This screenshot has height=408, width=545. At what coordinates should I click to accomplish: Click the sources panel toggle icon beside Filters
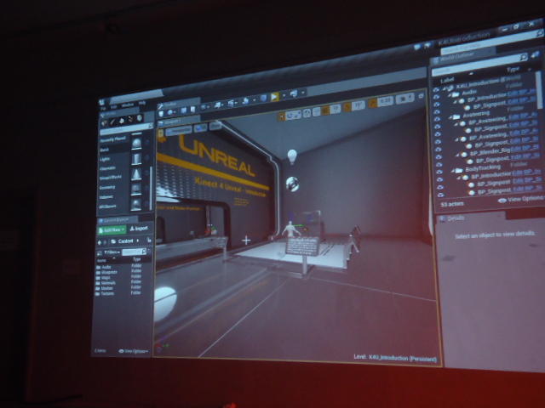pyautogui.click(x=100, y=253)
